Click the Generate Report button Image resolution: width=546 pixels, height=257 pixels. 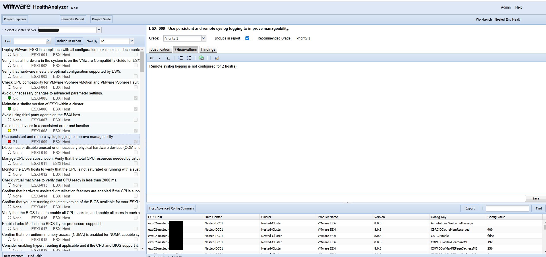click(x=73, y=19)
